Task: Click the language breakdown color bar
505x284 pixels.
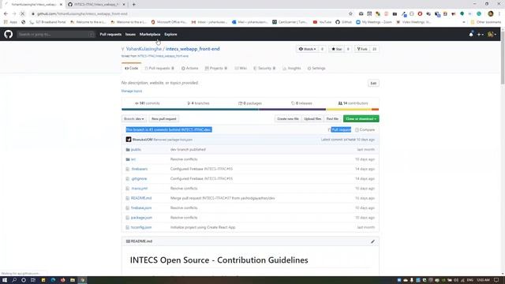Action: [250, 110]
